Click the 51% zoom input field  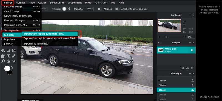coord(191,37)
